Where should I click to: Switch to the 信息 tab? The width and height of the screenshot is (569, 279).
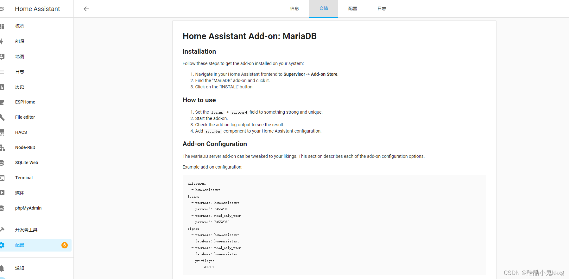pyautogui.click(x=294, y=9)
